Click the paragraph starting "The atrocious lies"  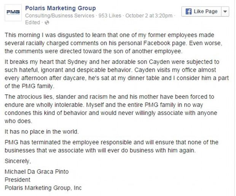click(111, 109)
